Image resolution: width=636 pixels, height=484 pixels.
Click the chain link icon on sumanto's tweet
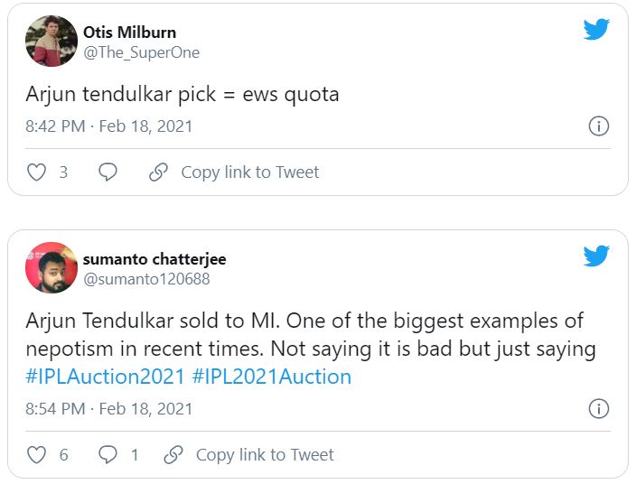pos(173,454)
